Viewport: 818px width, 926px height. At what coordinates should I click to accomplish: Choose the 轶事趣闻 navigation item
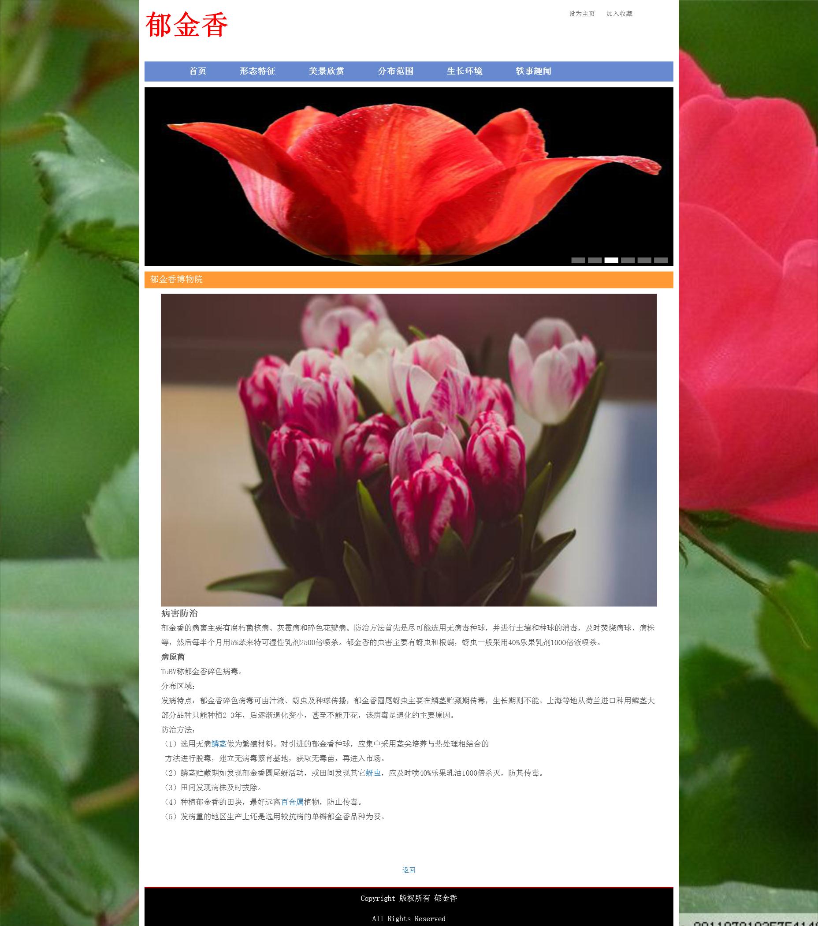pyautogui.click(x=533, y=71)
